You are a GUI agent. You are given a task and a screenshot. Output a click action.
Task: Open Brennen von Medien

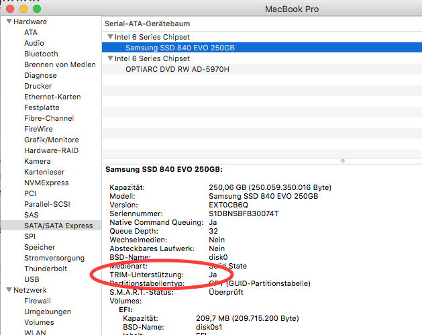click(x=60, y=64)
